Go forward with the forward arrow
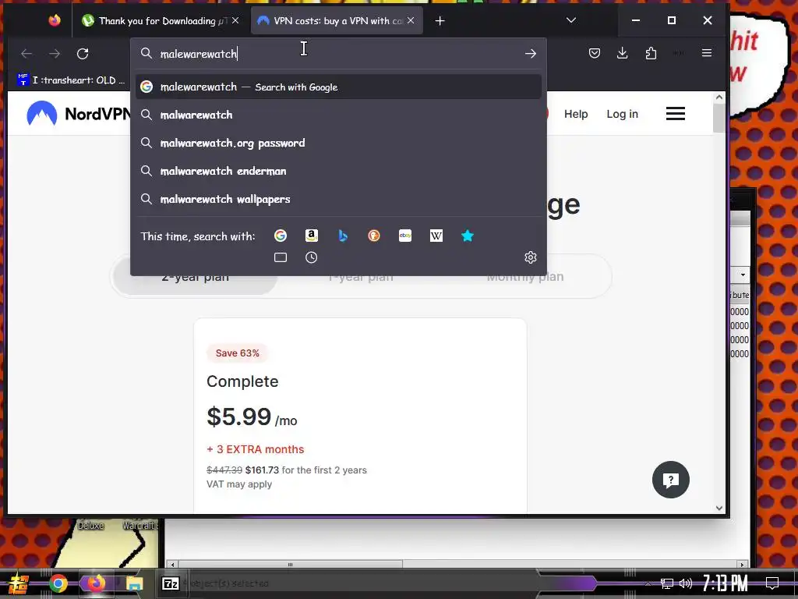This screenshot has height=599, width=798. pyautogui.click(x=55, y=54)
